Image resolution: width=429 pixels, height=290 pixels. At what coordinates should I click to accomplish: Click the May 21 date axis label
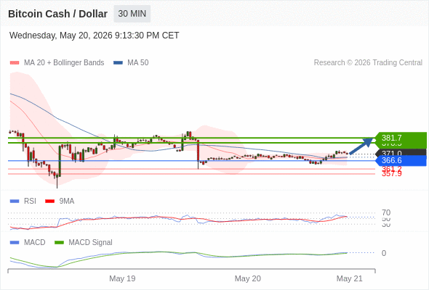350,278
